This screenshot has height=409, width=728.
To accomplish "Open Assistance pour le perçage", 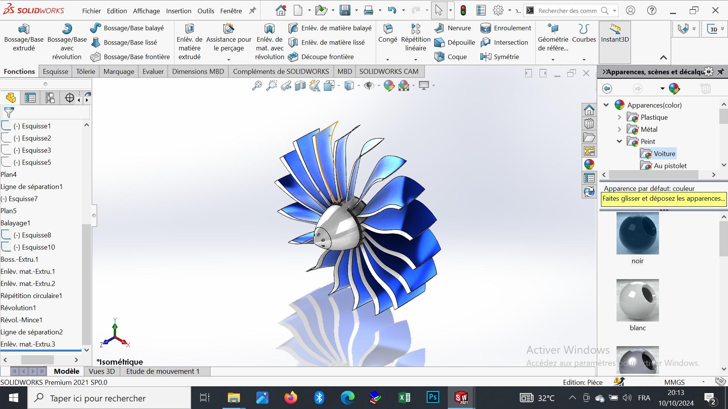I will 229,38.
